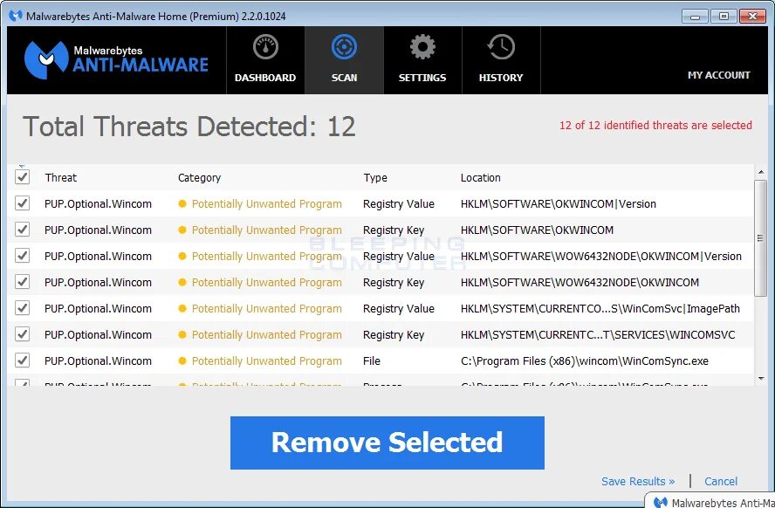Click 'Registry Value' in the WinComSvc|ImagePath row
This screenshot has width=775, height=508.
click(398, 309)
